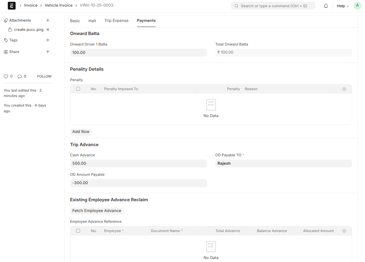
Task: Click Fetch Employee Advance button
Action: 97,211
